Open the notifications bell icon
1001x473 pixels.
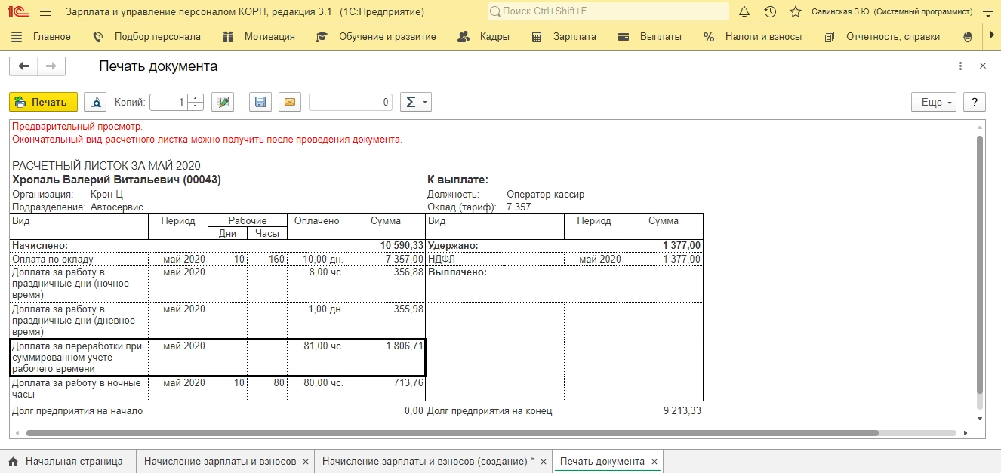pyautogui.click(x=744, y=12)
